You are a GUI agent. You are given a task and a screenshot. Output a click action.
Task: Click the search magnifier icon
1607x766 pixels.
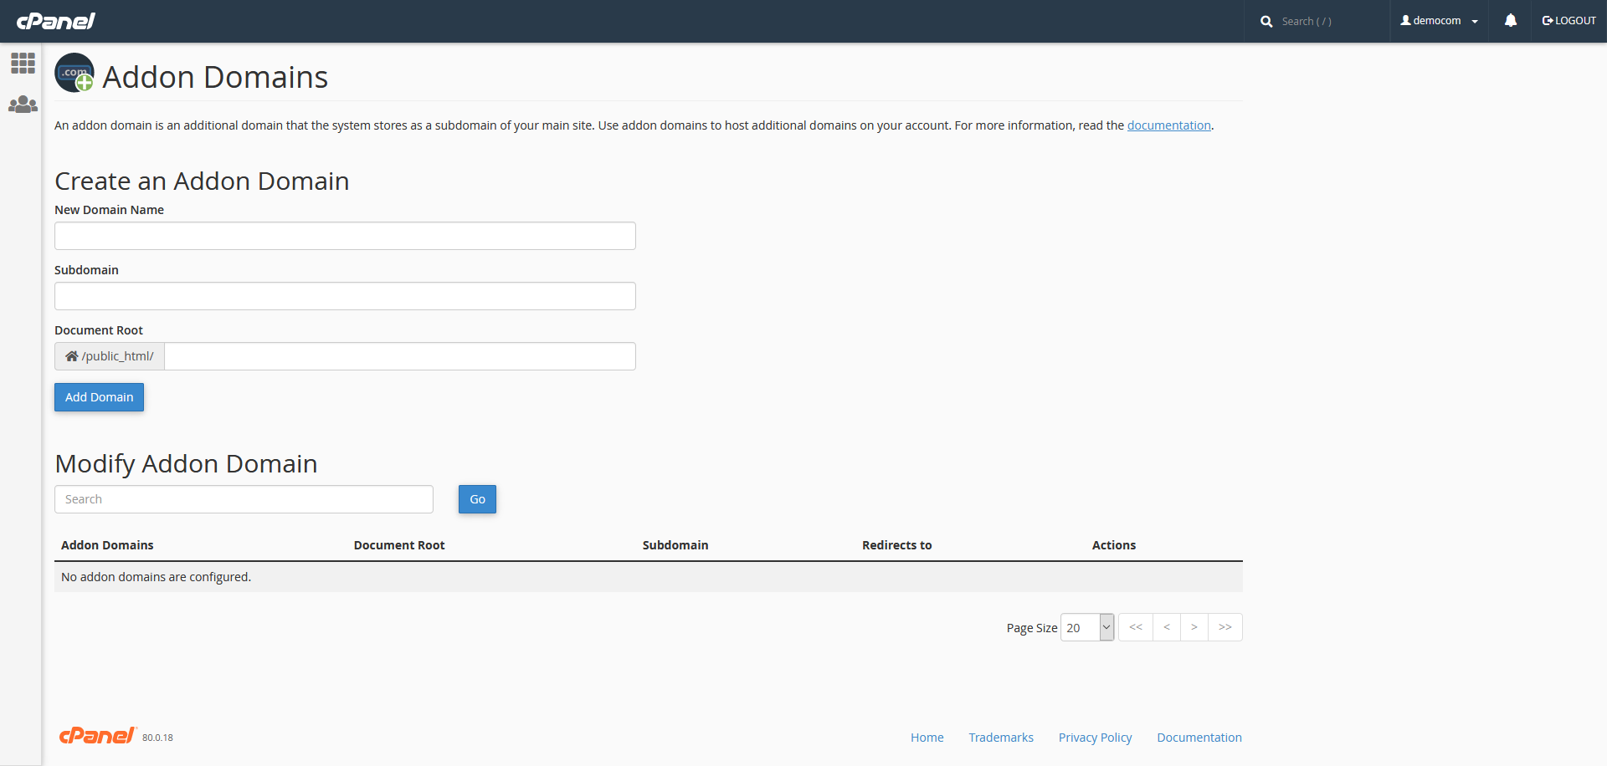click(x=1266, y=22)
